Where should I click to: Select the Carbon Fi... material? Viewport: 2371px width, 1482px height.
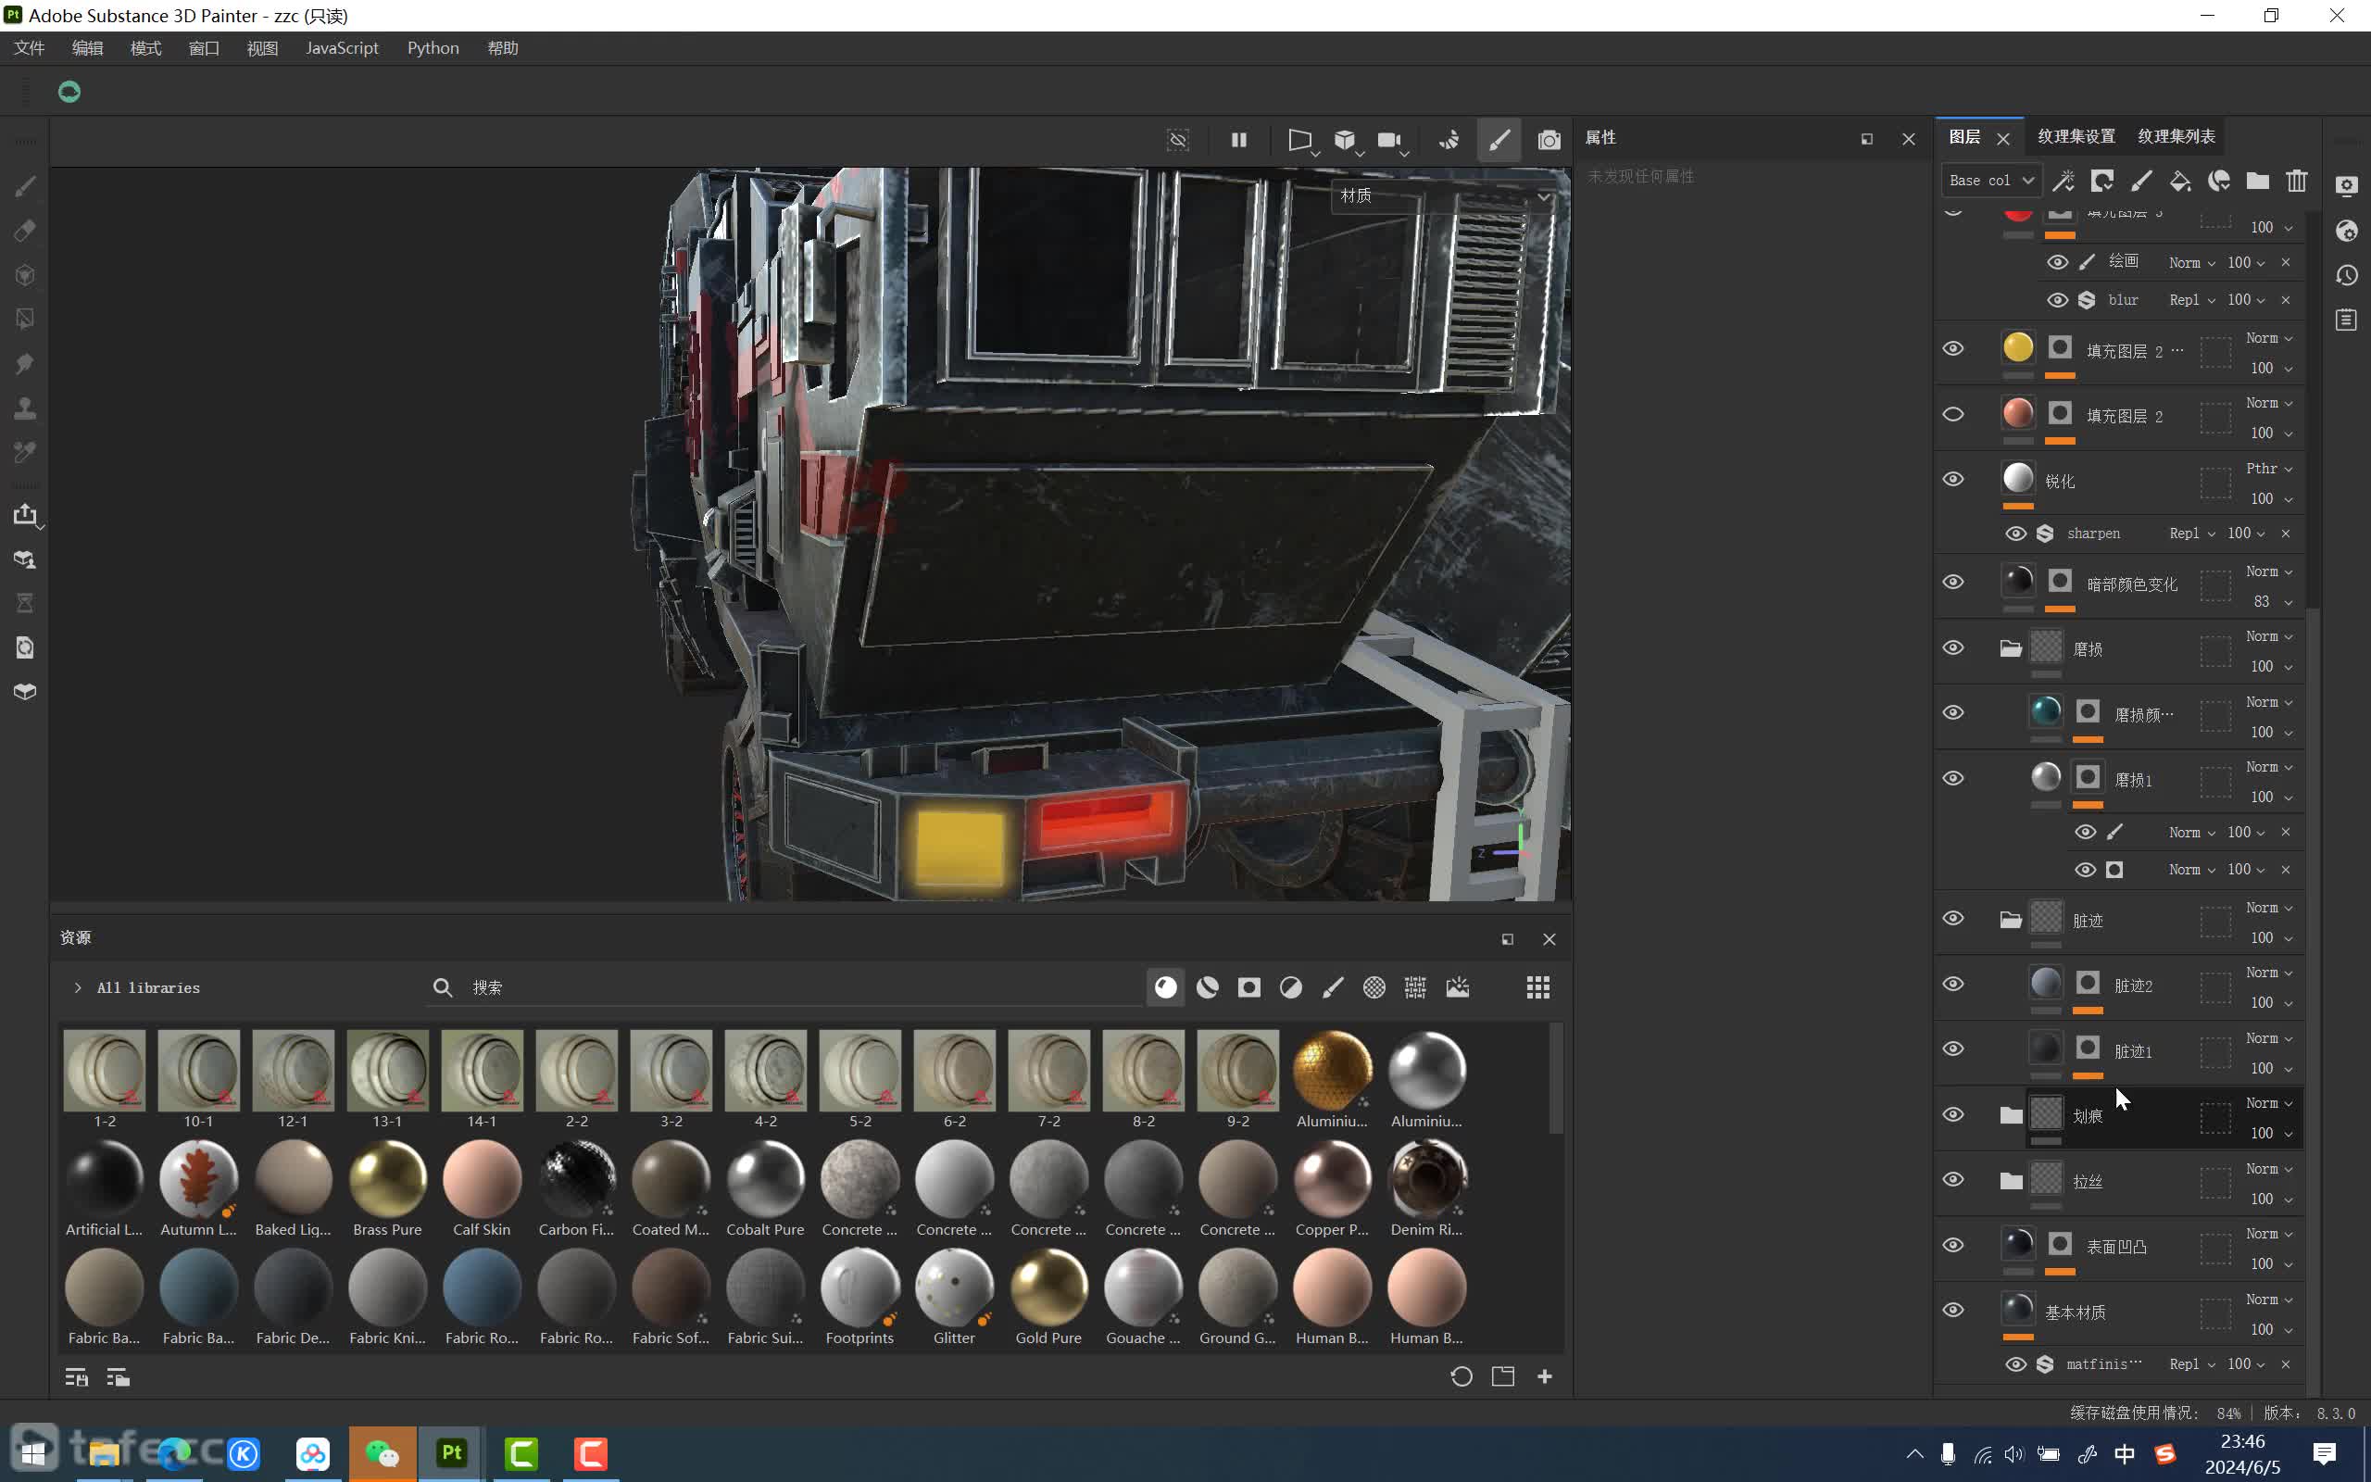point(576,1189)
